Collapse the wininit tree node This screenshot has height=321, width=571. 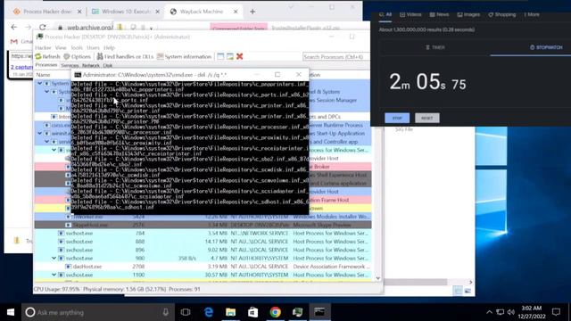pyautogui.click(x=39, y=133)
